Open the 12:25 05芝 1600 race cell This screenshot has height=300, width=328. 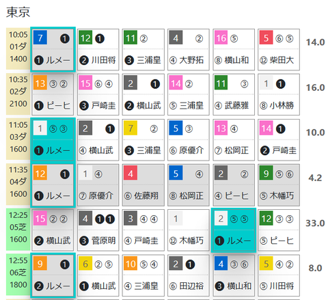point(18,230)
